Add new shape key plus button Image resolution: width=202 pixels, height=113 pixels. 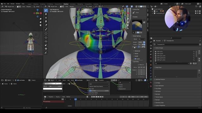(x=199, y=71)
